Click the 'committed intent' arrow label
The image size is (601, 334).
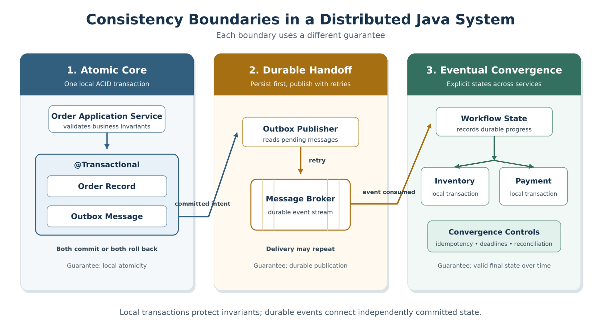[203, 204]
